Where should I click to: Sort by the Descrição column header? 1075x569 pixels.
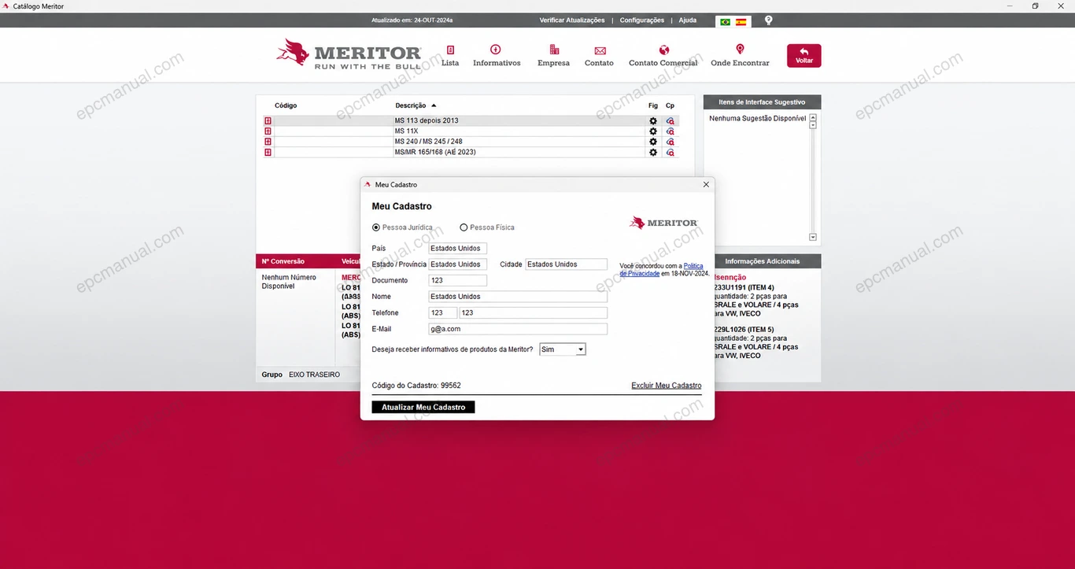(x=411, y=105)
